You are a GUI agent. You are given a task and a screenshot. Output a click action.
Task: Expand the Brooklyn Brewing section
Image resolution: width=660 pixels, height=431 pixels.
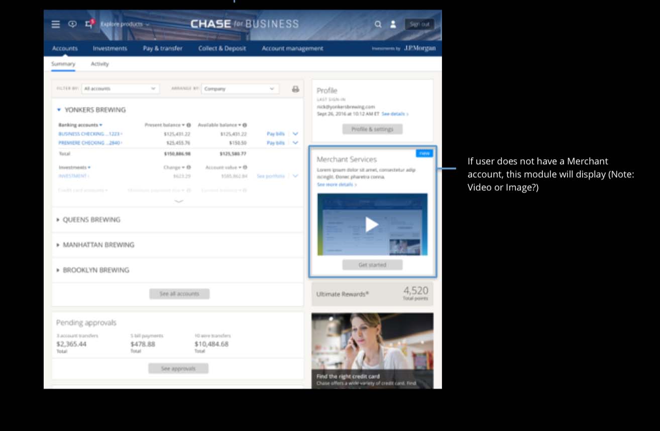[x=58, y=270]
